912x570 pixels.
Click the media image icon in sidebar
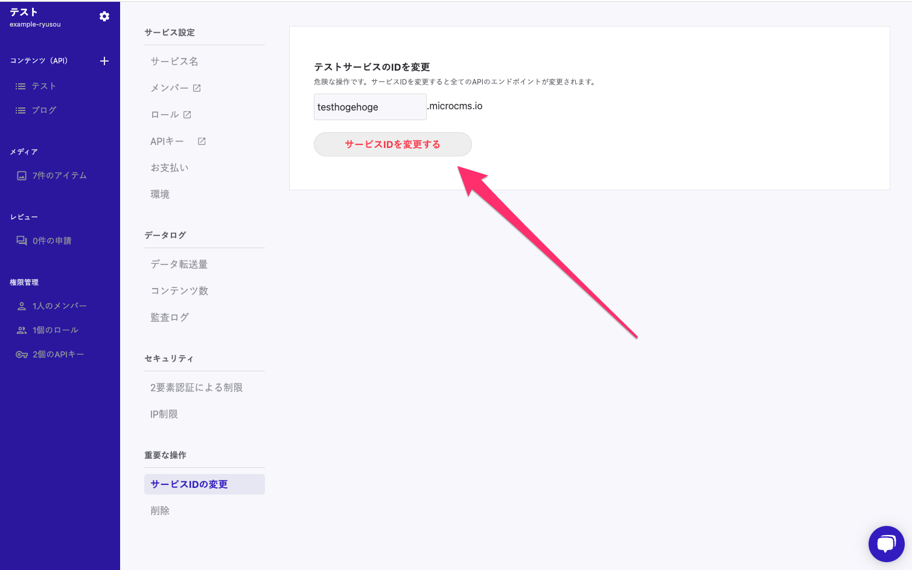[22, 176]
